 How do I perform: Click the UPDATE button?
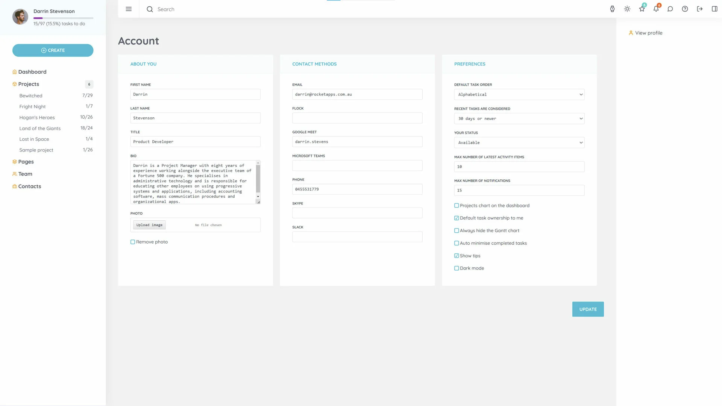tap(588, 309)
